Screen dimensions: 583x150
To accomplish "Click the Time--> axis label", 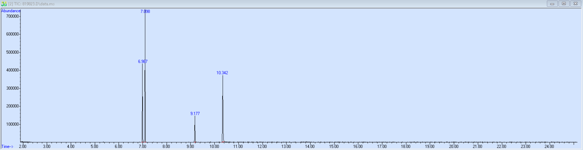I will [x=7, y=146].
